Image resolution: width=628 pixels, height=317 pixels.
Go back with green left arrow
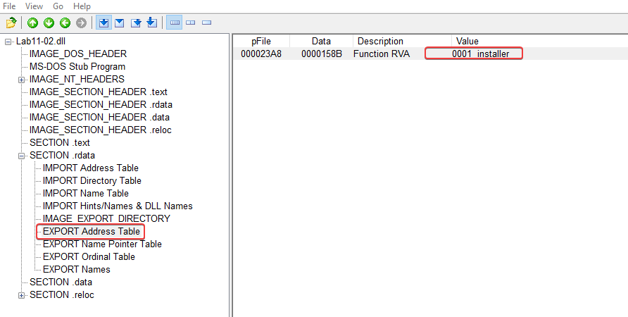click(65, 23)
